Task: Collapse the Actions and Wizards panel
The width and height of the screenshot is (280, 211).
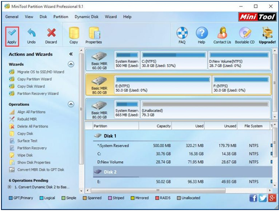Action: pos(71,54)
